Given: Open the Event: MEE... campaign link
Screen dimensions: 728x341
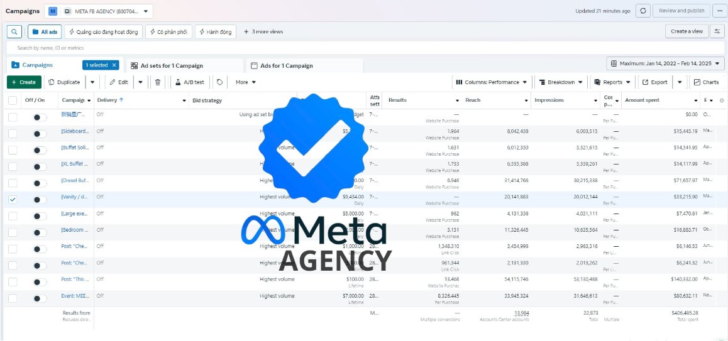Looking at the screenshot, I should click(x=74, y=296).
